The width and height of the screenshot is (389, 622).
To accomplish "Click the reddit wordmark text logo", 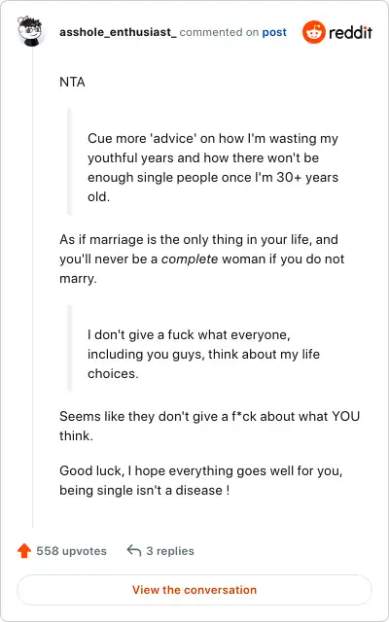I will 350,32.
